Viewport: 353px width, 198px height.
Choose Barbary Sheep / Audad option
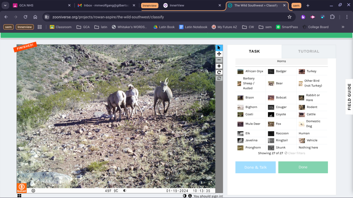(x=251, y=83)
